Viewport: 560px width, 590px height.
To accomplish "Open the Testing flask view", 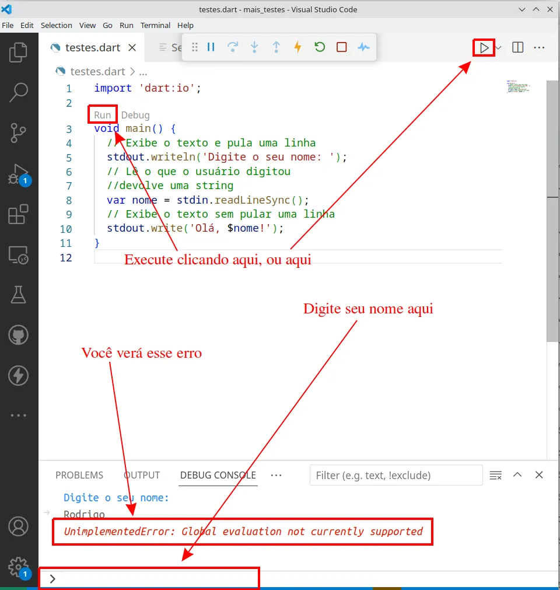I will coord(18,295).
